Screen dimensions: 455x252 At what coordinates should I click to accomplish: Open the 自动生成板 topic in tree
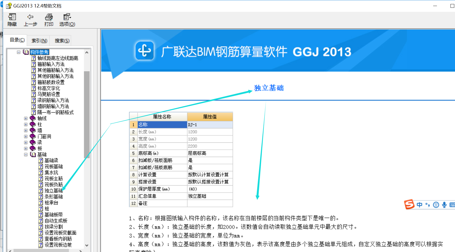56,221
